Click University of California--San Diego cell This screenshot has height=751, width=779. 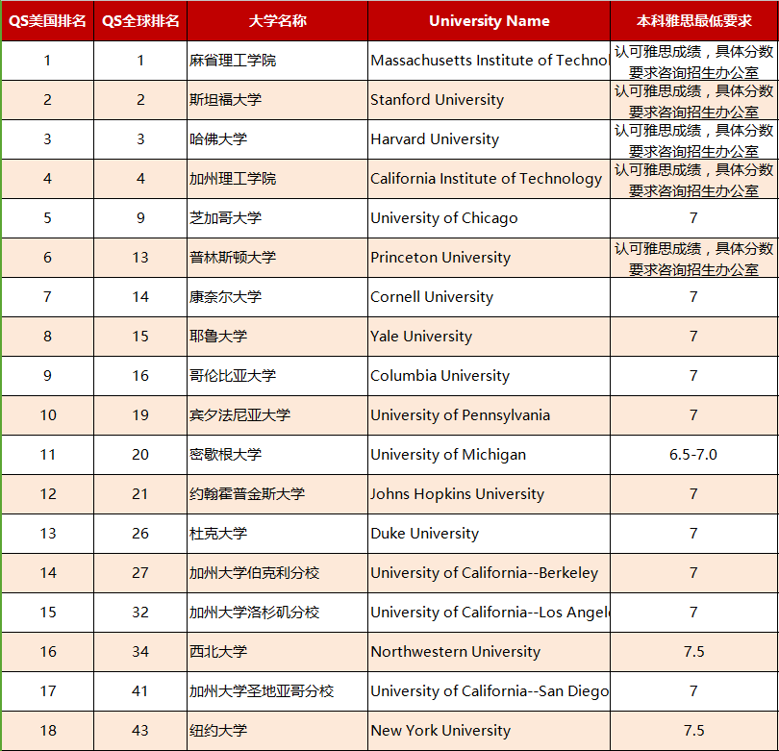point(489,690)
